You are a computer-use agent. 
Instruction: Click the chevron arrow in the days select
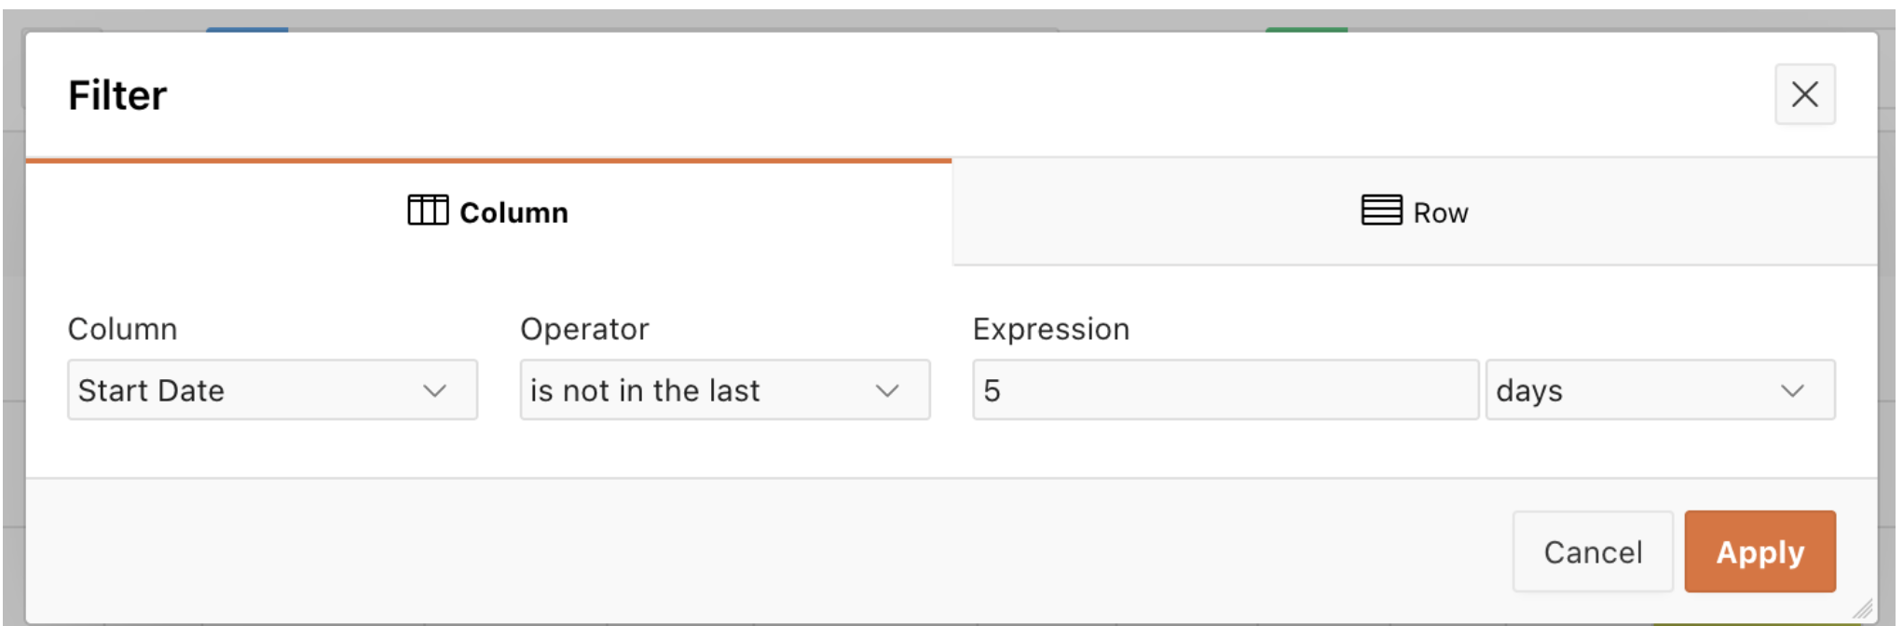[x=1792, y=390]
